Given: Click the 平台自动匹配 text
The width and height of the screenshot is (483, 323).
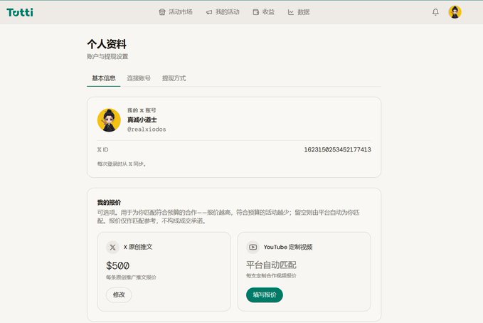Looking at the screenshot, I should pyautogui.click(x=271, y=265).
